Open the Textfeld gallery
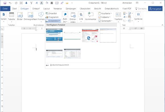Screen dimensions: 165x112 118,17
